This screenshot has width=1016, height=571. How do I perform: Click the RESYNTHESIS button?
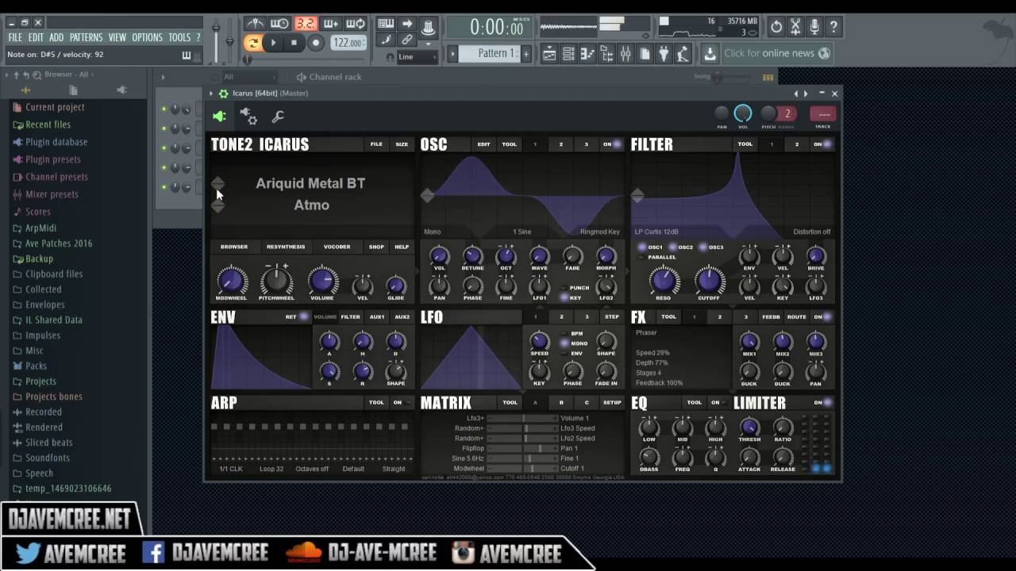tap(286, 247)
